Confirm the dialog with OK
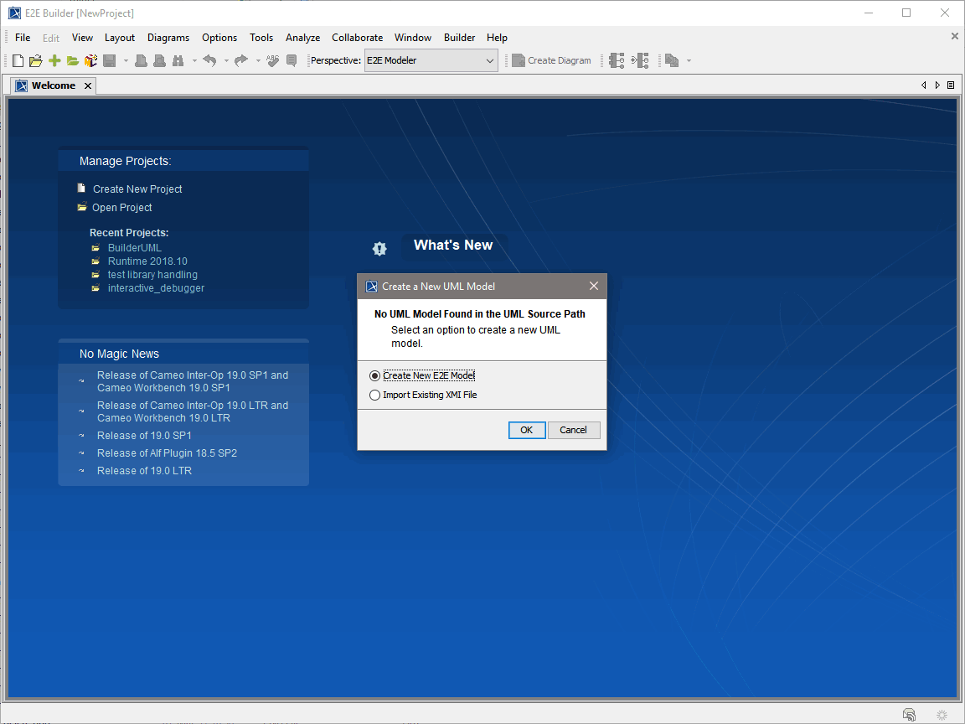The height and width of the screenshot is (724, 965). click(526, 430)
